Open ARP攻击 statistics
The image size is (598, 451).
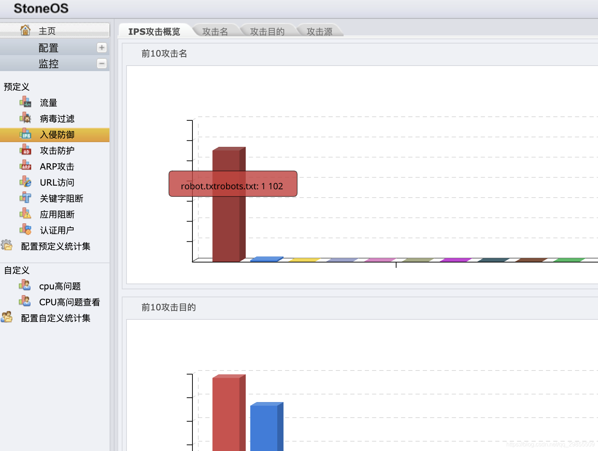tap(57, 166)
